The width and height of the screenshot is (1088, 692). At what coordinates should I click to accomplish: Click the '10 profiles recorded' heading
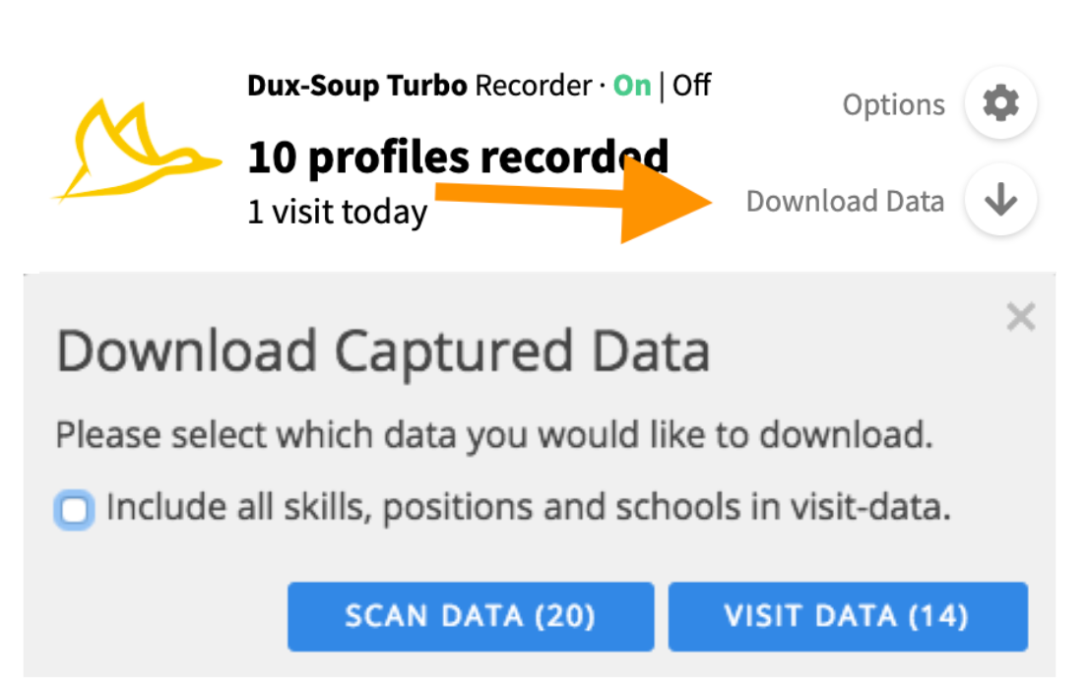[458, 157]
